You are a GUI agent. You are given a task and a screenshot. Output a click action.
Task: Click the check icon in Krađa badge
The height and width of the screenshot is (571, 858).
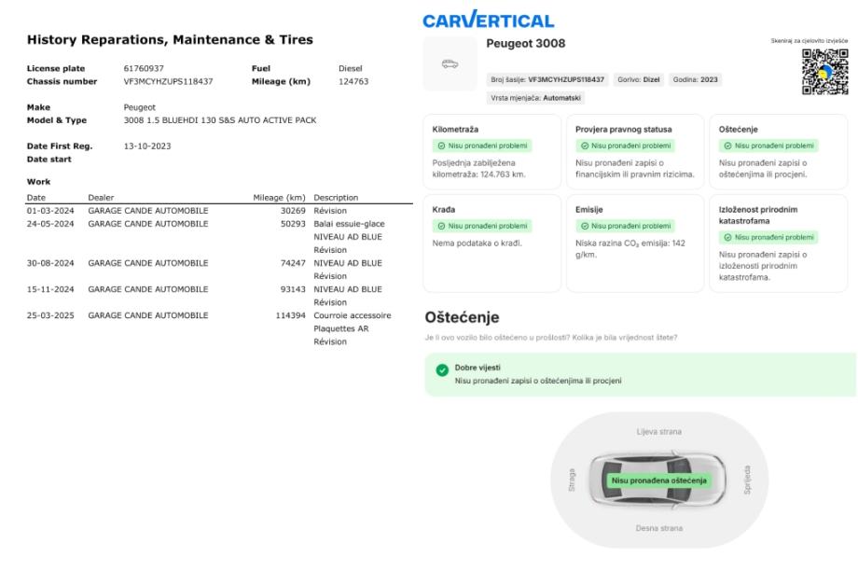tap(441, 226)
